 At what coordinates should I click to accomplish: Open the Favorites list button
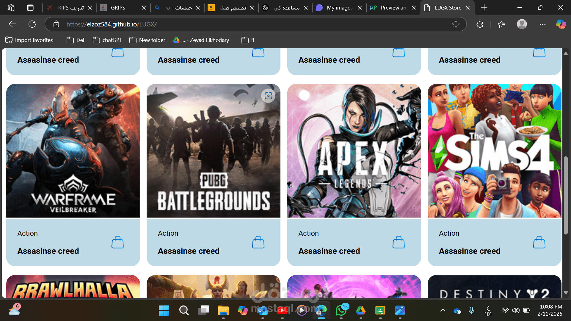click(501, 24)
